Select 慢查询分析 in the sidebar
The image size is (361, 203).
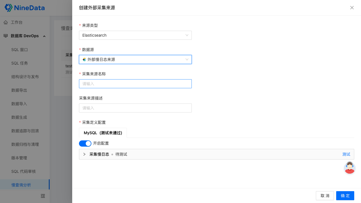click(21, 185)
